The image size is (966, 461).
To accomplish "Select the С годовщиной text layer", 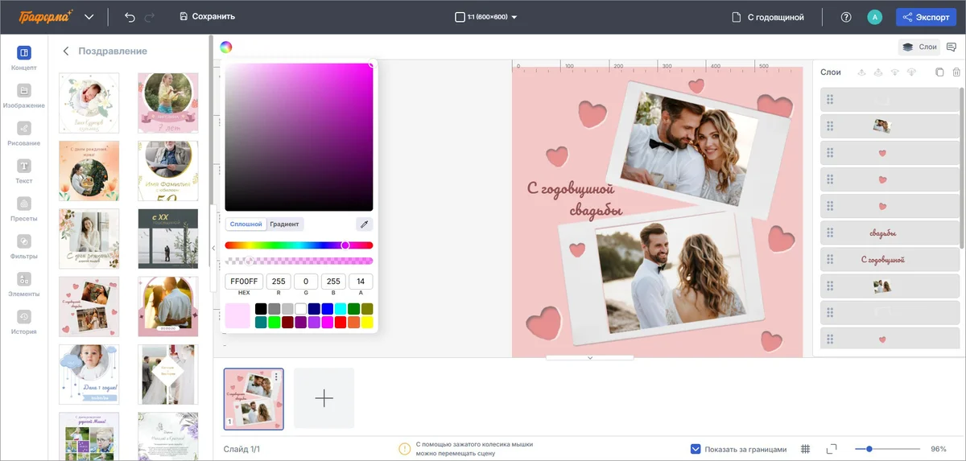I will 890,260.
